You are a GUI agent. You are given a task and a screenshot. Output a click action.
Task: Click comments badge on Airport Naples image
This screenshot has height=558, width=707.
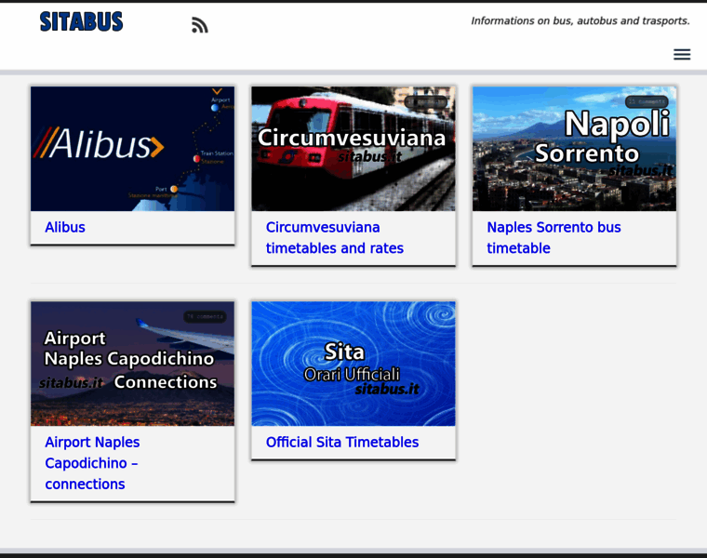pyautogui.click(x=206, y=317)
